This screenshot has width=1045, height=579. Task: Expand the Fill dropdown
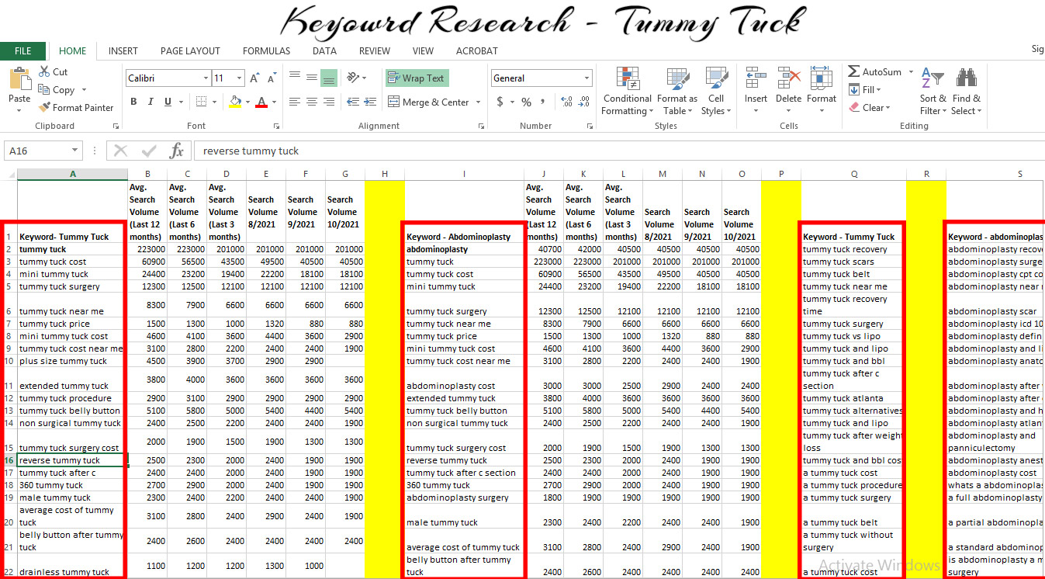tap(879, 90)
